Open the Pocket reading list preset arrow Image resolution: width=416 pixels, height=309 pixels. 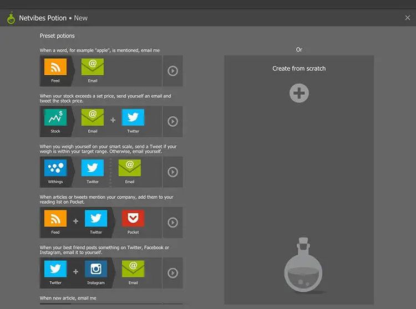pos(173,223)
